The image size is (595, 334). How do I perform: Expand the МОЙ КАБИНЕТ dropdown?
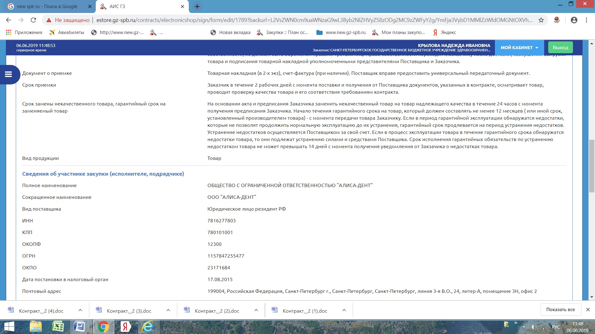(x=519, y=48)
